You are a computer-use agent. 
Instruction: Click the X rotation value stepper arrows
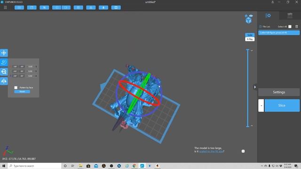pos(36,67)
